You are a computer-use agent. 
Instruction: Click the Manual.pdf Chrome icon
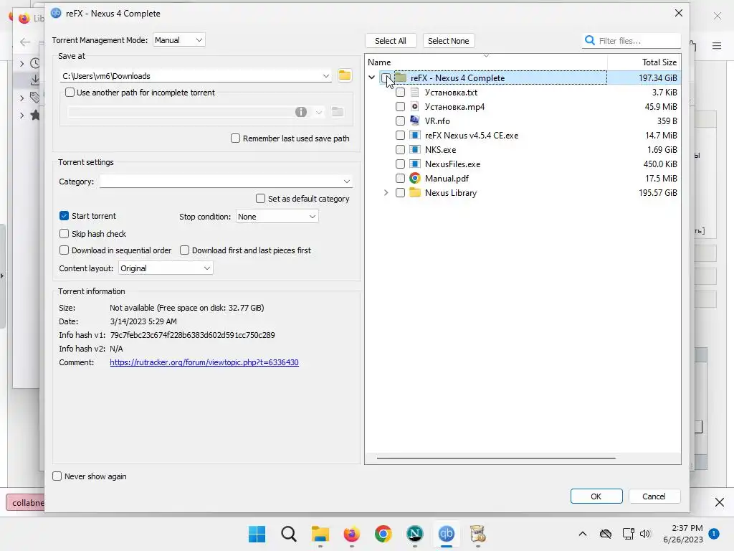tap(414, 179)
